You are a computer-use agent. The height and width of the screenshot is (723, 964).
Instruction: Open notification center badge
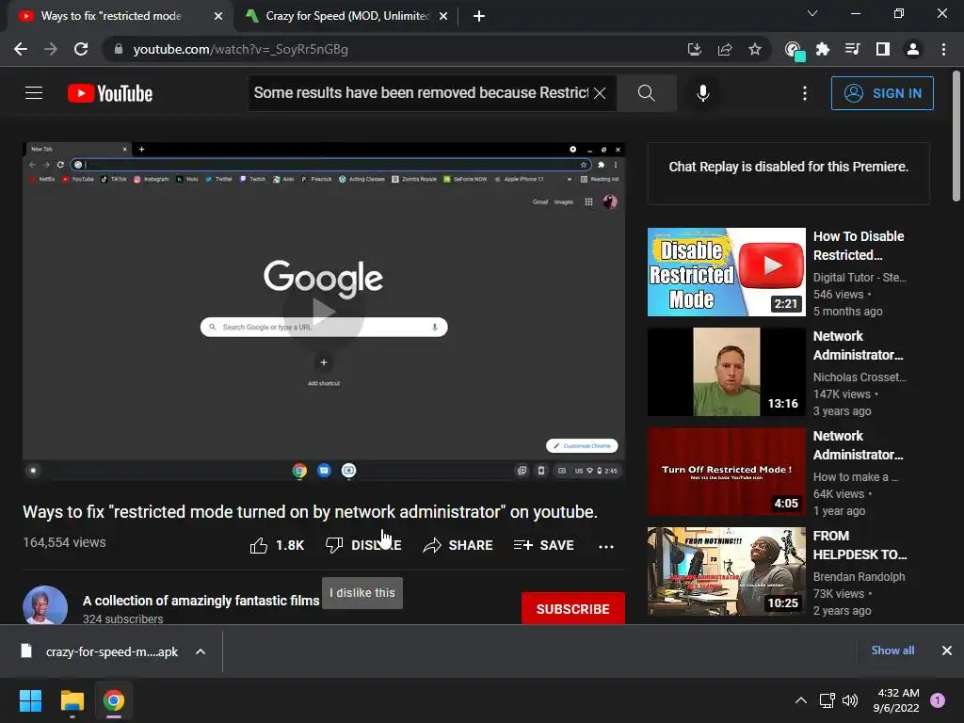[938, 700]
